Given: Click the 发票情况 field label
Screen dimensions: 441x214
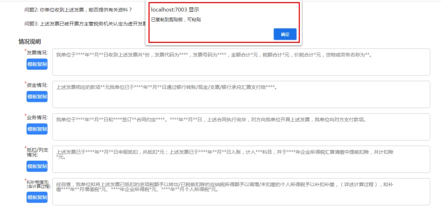Looking at the screenshot, I should [37, 53].
